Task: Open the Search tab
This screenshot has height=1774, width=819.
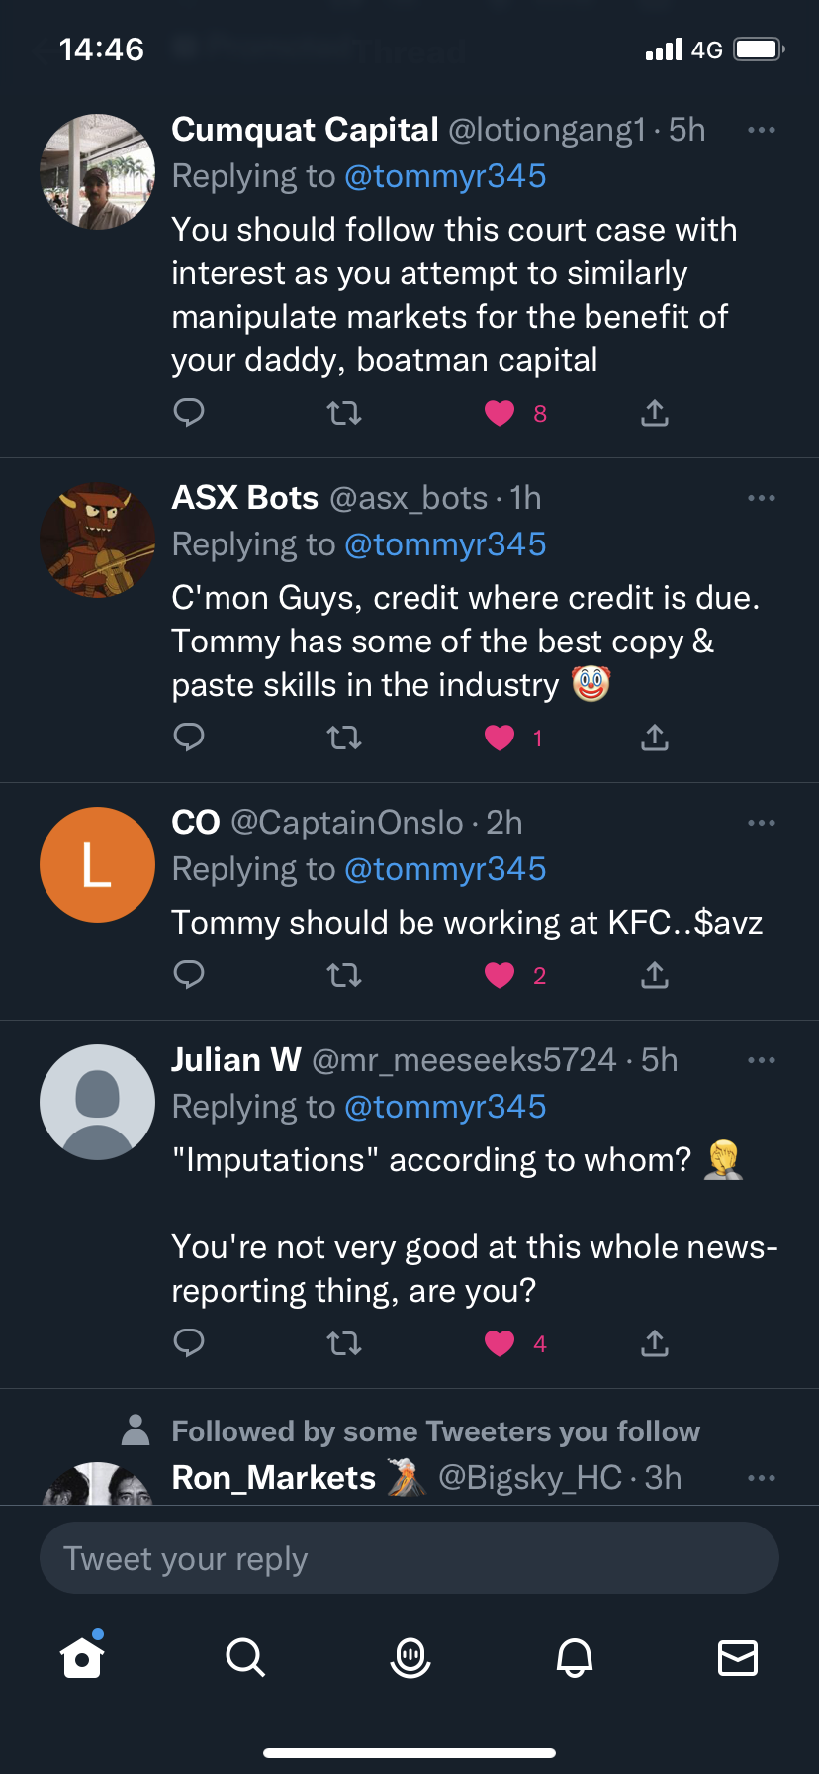Action: (x=244, y=1656)
